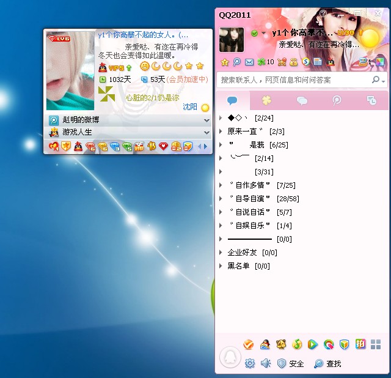Open the online status dropdown arrow
This screenshot has width=391, height=378.
tap(263, 33)
